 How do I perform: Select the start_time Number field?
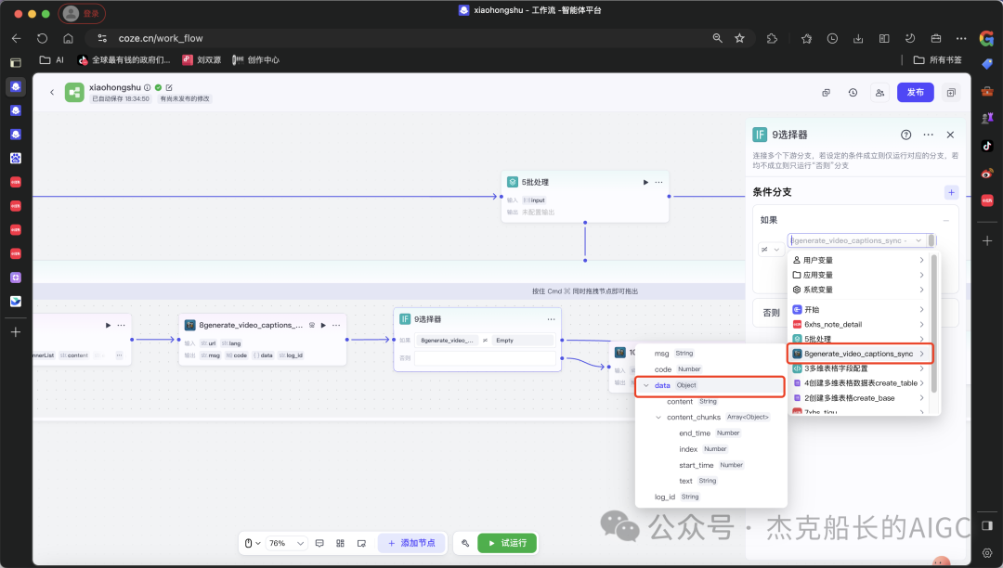click(x=710, y=465)
